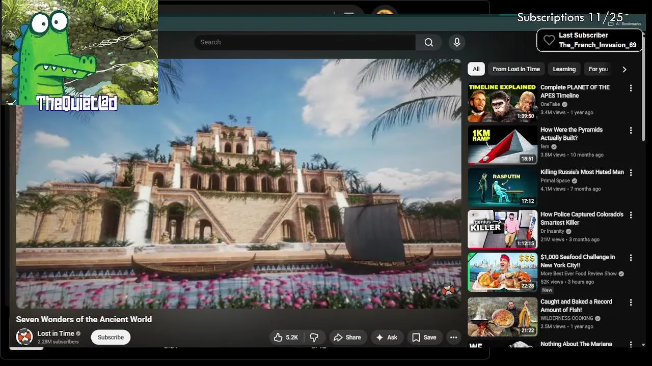
Task: Select the Learning filter chip
Action: 564,69
